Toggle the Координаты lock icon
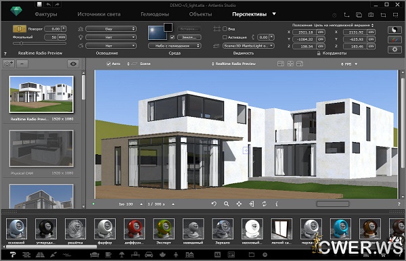This screenshot has height=261, width=406. pyautogui.click(x=319, y=53)
